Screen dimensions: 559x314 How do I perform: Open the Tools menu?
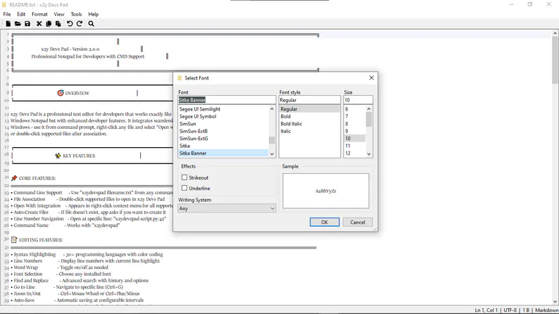[x=76, y=14]
